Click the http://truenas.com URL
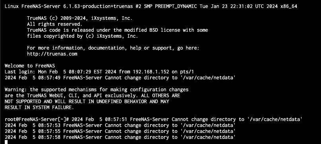 52,54
